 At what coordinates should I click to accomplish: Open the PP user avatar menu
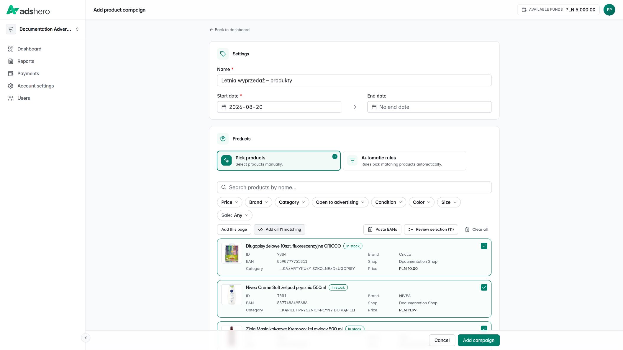tap(609, 10)
